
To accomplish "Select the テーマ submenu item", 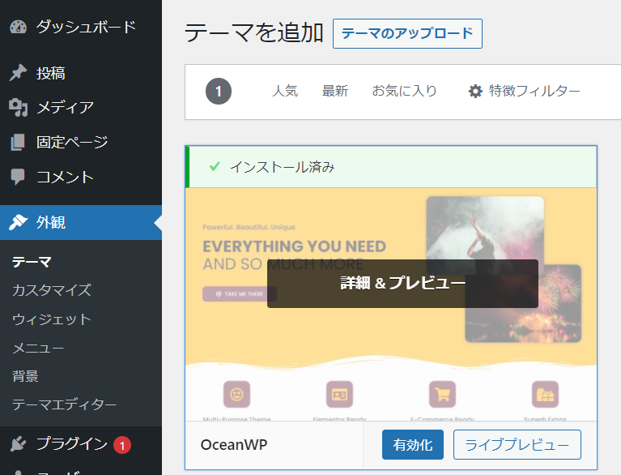I will click(x=32, y=262).
